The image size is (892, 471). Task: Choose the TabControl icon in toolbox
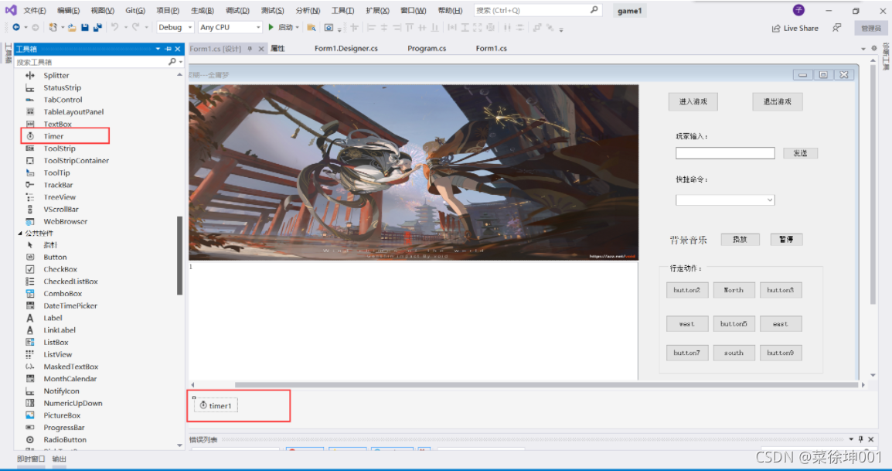pyautogui.click(x=30, y=100)
